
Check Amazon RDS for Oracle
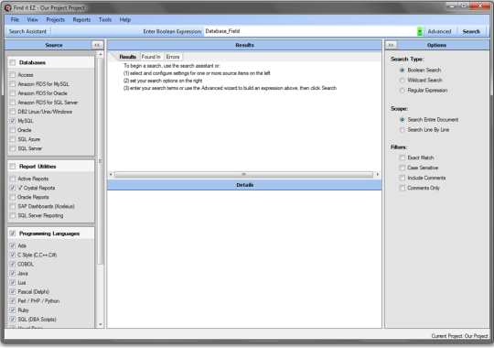pos(12,93)
